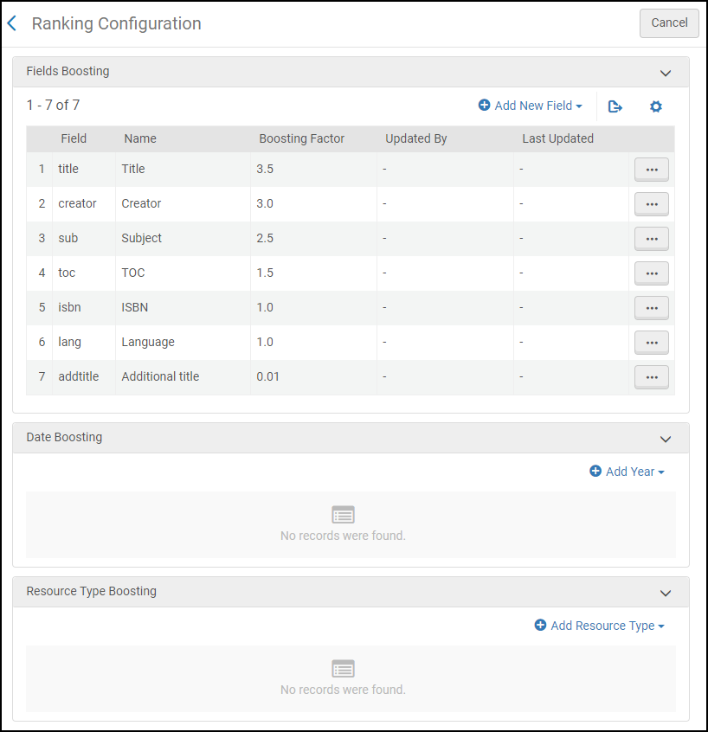
Task: Click the export list icon
Action: [615, 106]
